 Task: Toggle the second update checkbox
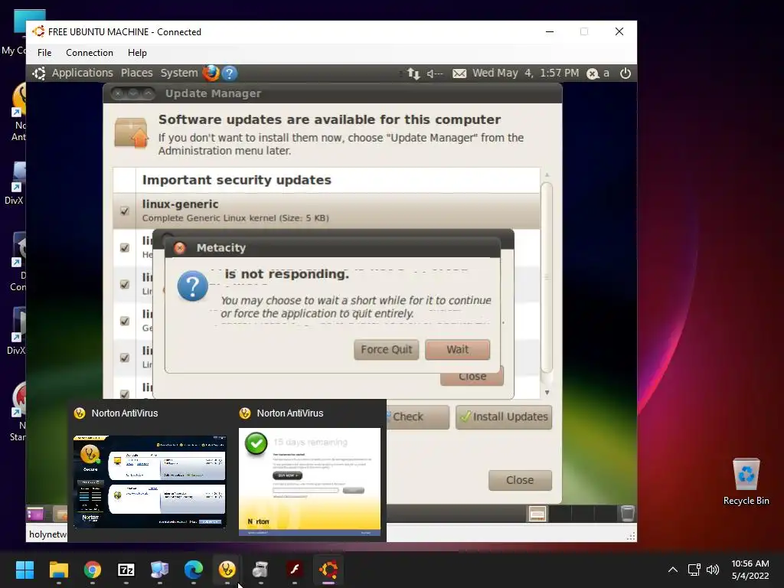click(125, 247)
